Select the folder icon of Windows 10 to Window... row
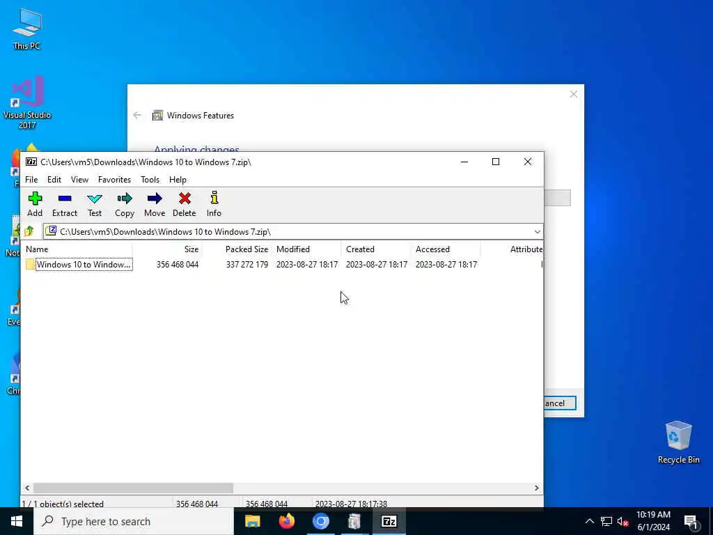The height and width of the screenshot is (535, 713). point(30,264)
